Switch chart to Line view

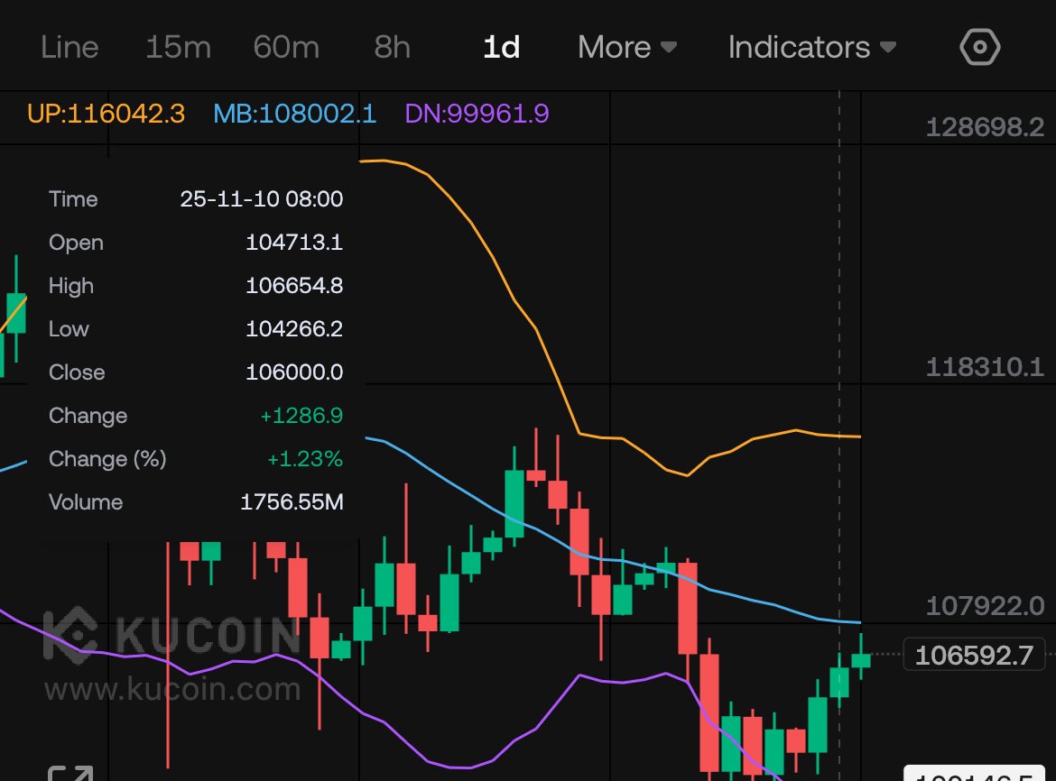click(x=69, y=47)
